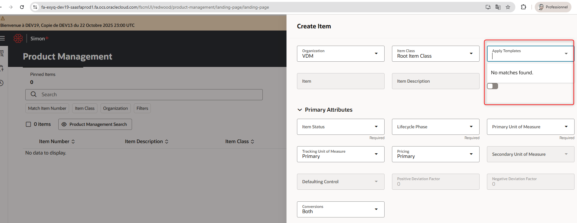Open the Primary Unit of Measure dropdown
Image resolution: width=577 pixels, height=223 pixels.
[x=531, y=127]
